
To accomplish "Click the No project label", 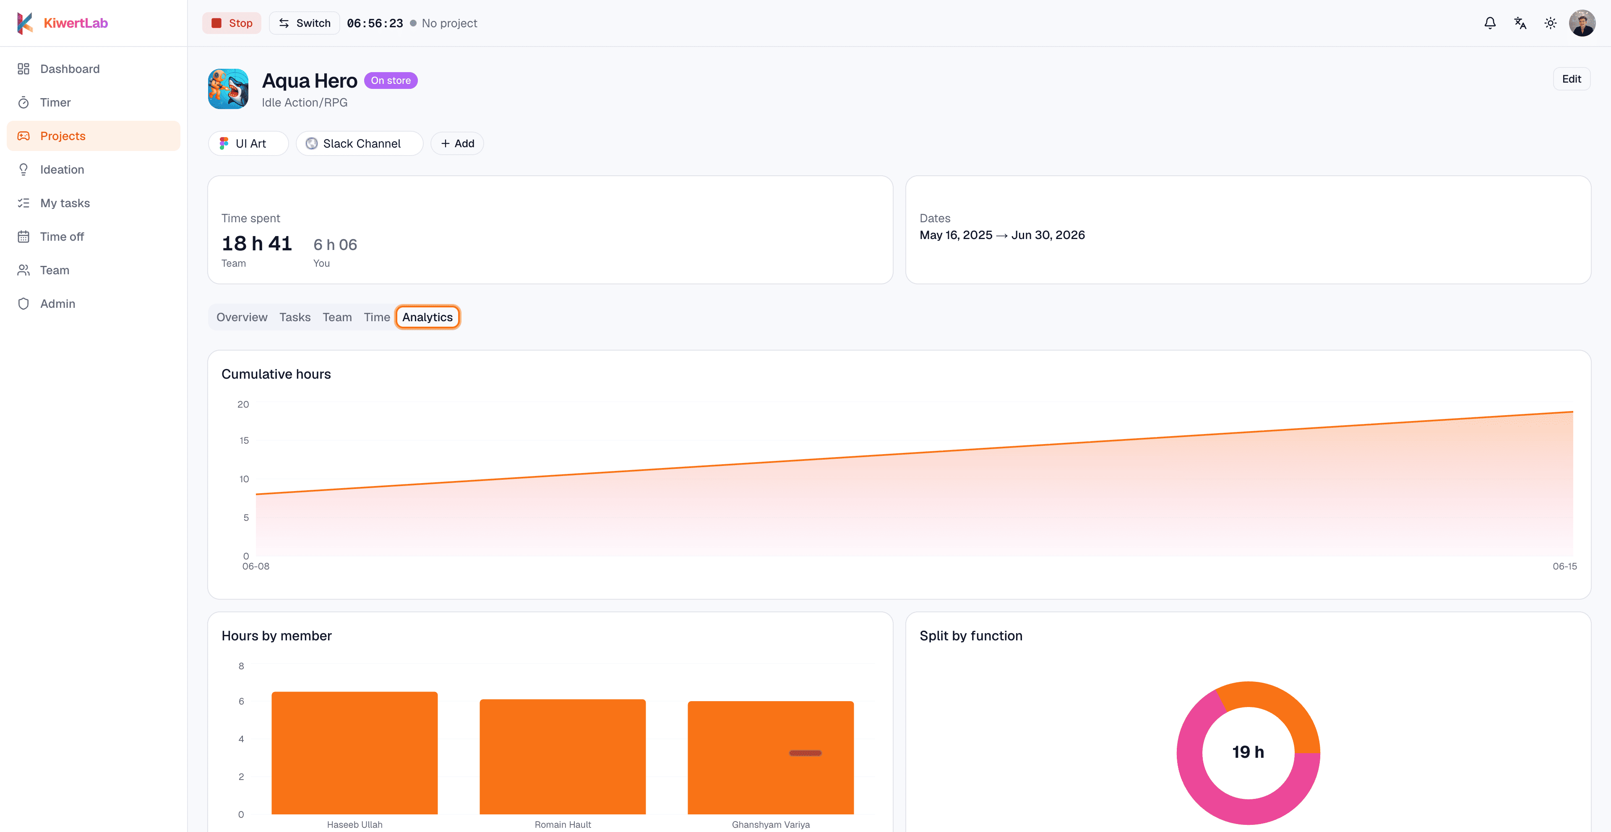I will (x=449, y=23).
